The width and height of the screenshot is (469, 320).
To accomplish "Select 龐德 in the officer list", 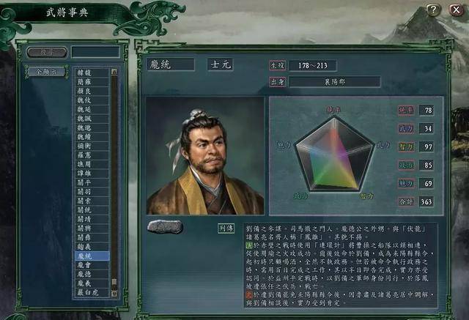I will (x=92, y=274).
